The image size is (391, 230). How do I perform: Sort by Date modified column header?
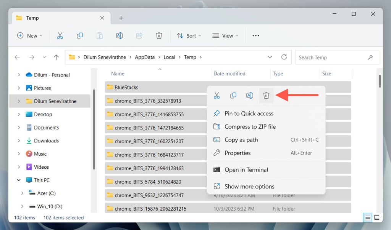click(x=229, y=73)
